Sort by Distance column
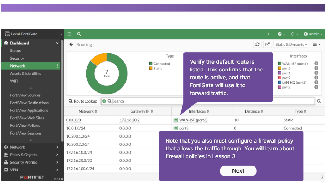The image size is (329, 184). point(254,111)
